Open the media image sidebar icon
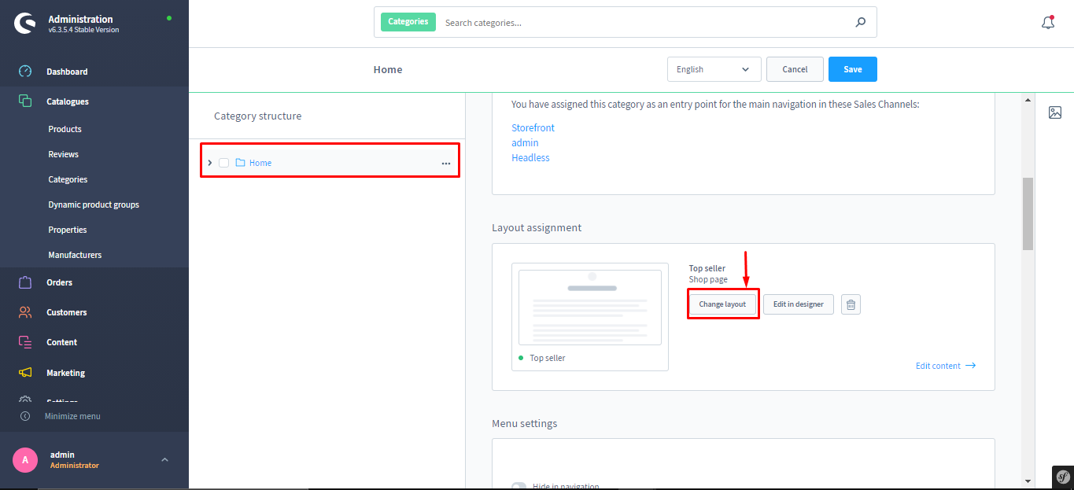Viewport: 1074px width, 490px height. pyautogui.click(x=1055, y=112)
